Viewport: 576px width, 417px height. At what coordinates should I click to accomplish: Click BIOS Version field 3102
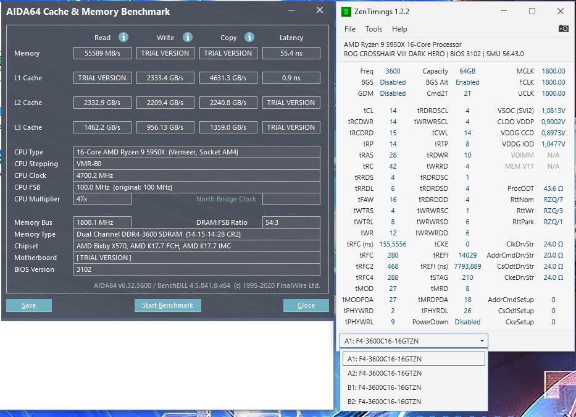[x=197, y=269]
